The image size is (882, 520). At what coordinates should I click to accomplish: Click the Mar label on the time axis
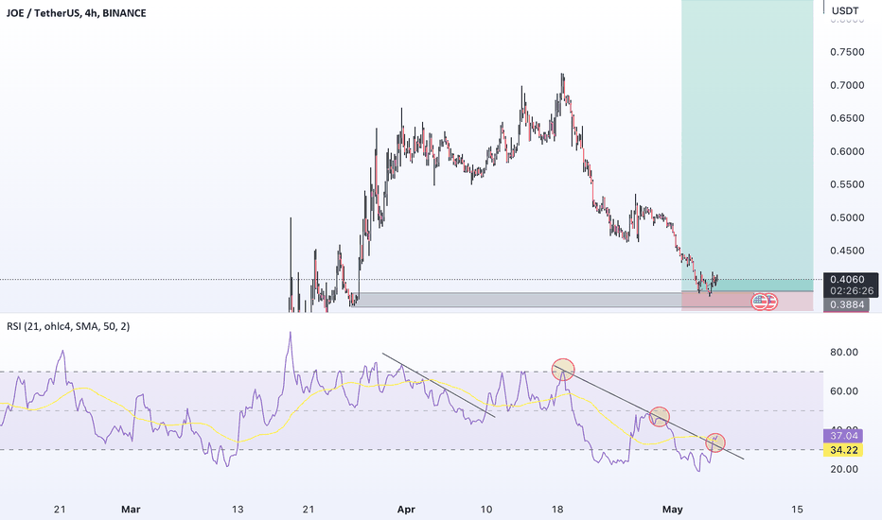click(x=131, y=510)
